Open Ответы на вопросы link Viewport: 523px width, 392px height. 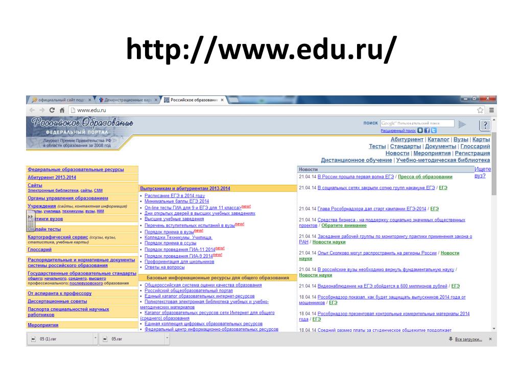(164, 267)
